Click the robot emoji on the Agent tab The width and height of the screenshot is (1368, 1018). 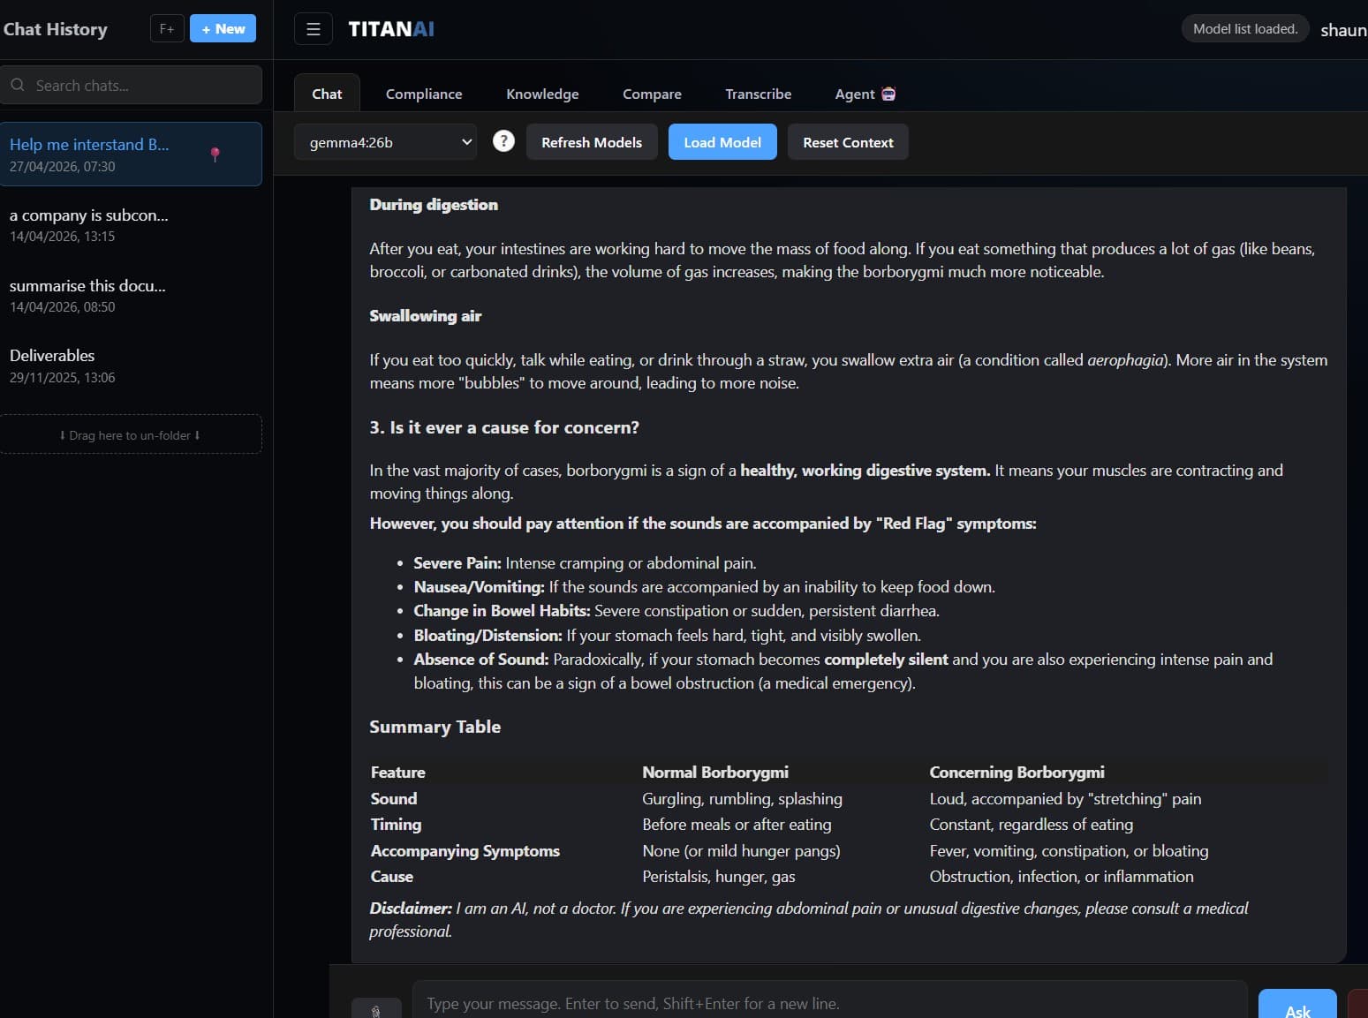point(888,94)
